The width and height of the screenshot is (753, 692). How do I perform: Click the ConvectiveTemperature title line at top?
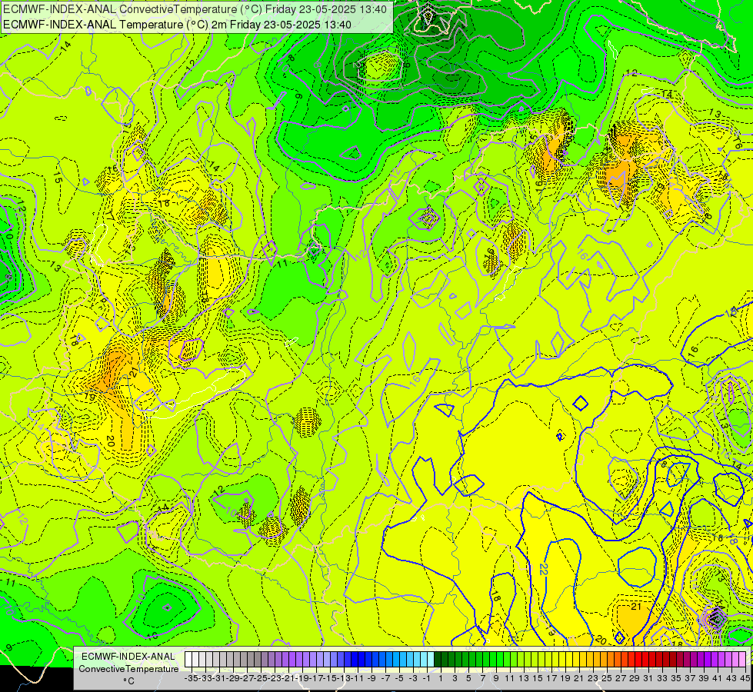click(195, 9)
